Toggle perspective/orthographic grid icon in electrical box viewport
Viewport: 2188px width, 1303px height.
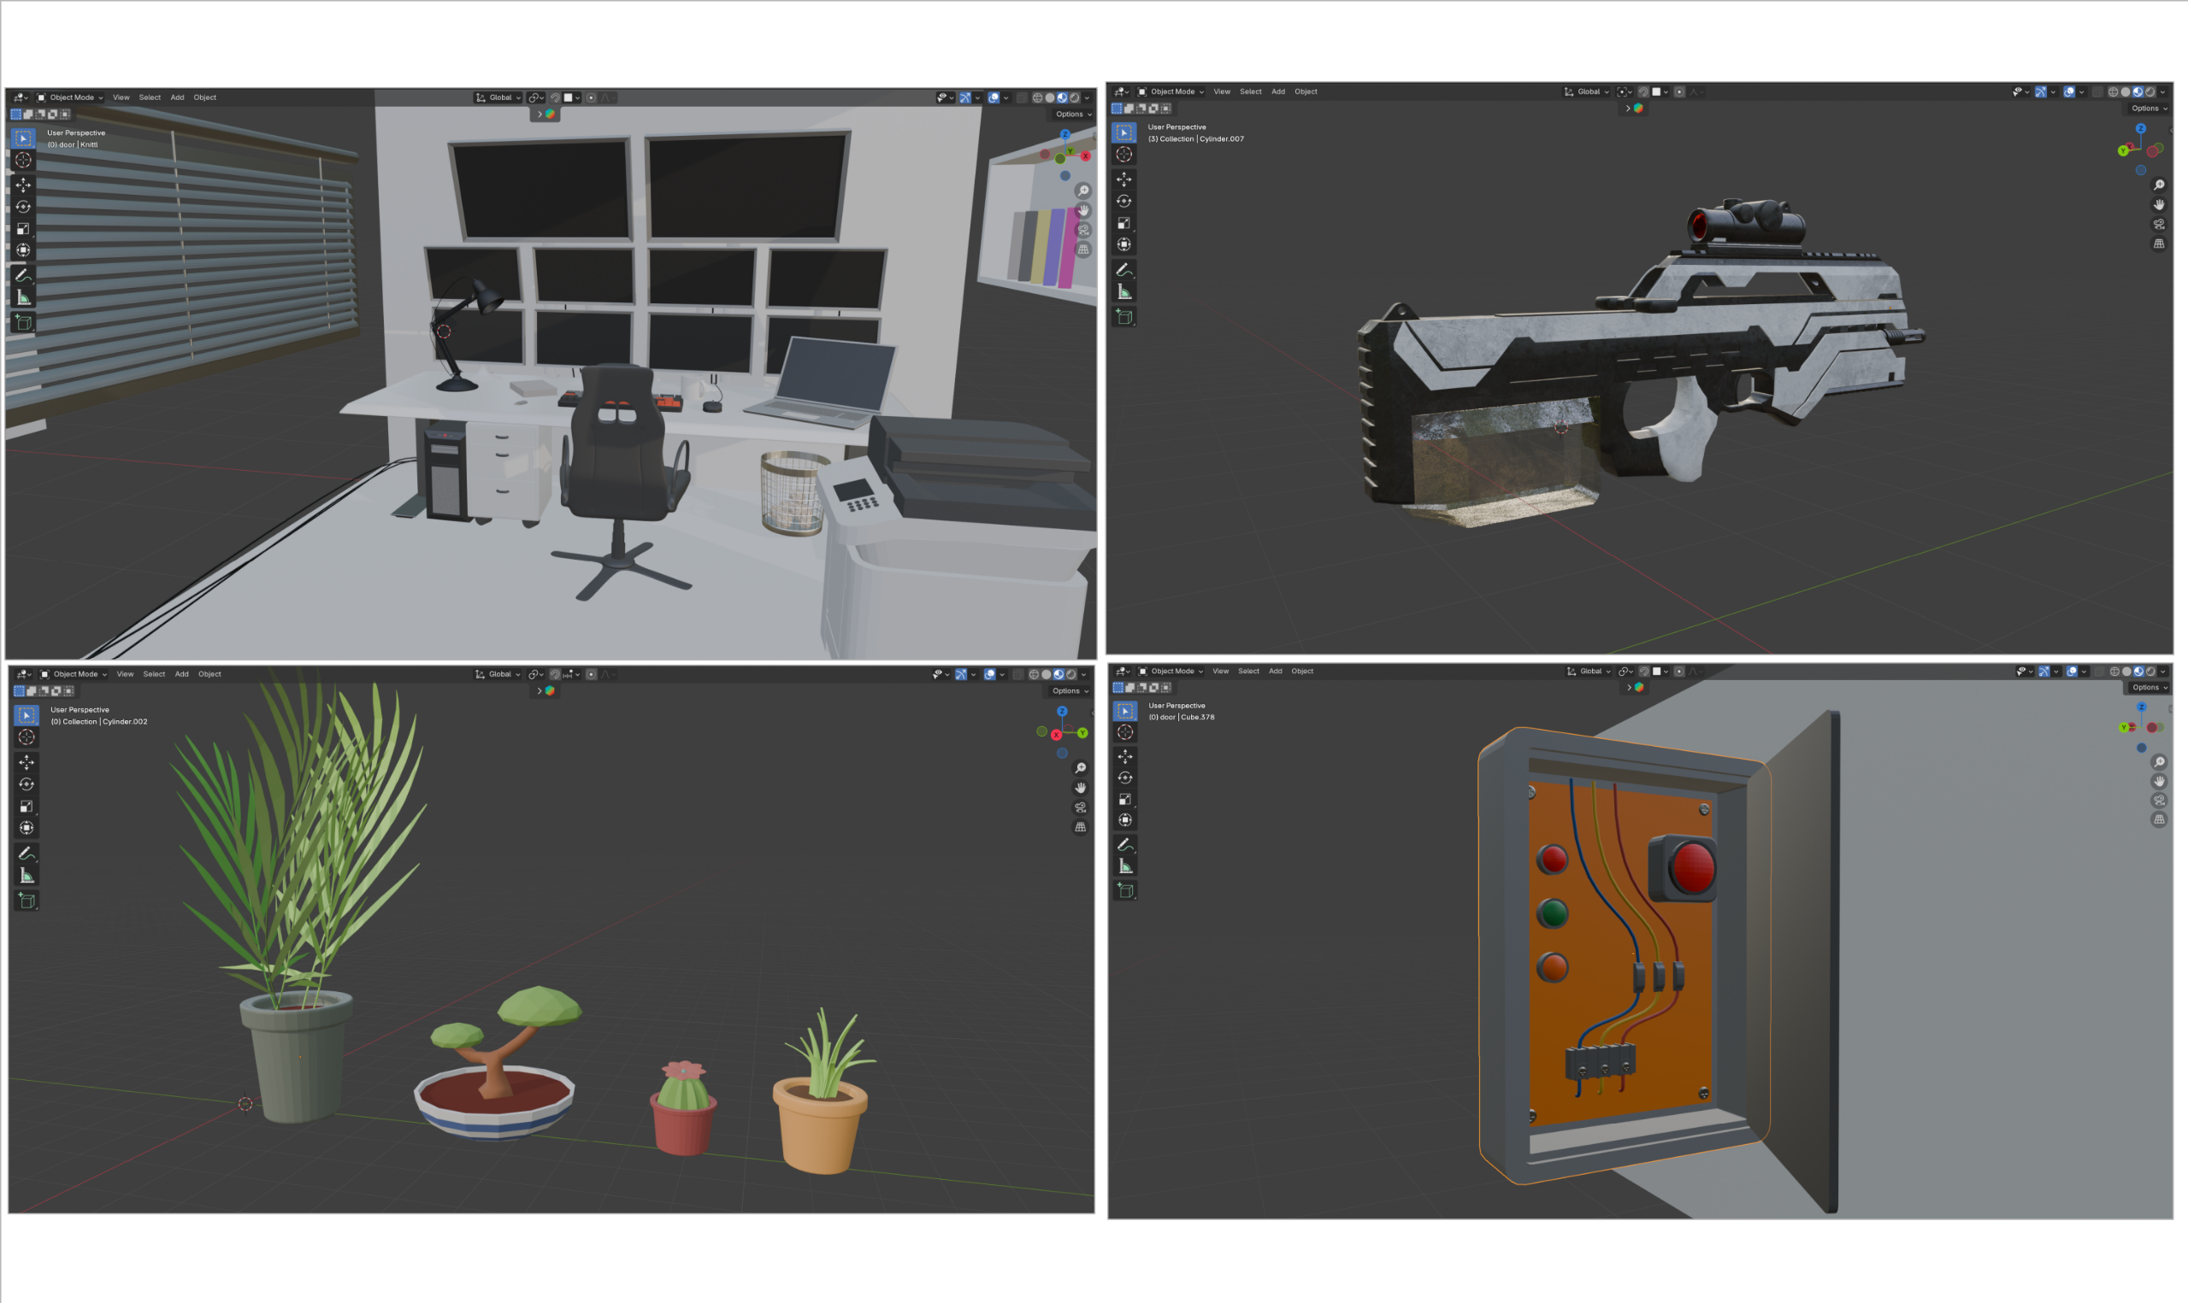point(2159,820)
